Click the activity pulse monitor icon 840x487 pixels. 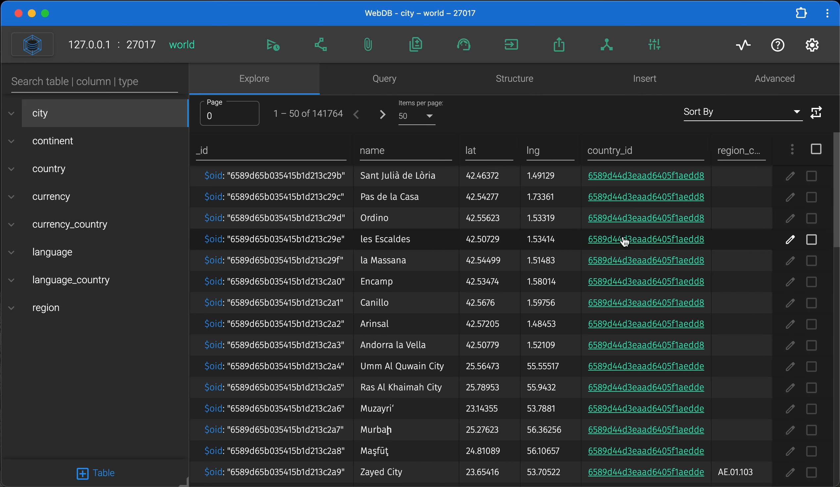(x=743, y=45)
